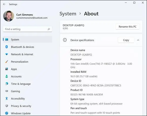The width and height of the screenshot is (147, 116).
Task: Click the Settings window title
Action: click(13, 4)
